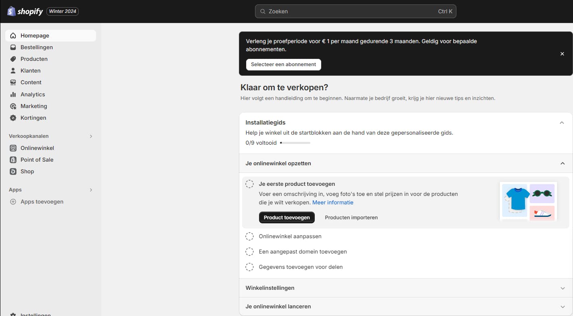Viewport: 573px width, 316px height.
Task: Open the Onlinewinkel storefront icon
Action: (x=13, y=148)
